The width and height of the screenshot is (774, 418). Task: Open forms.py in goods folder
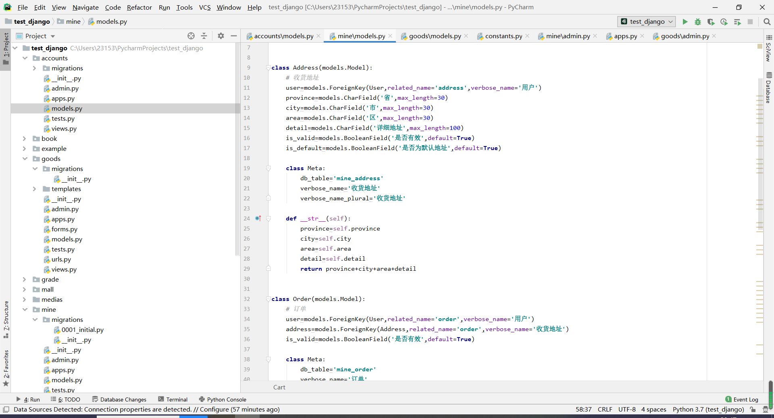64,229
